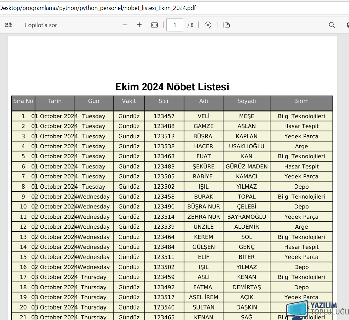
Task: Select sicil number 123484
Action: [164, 247]
